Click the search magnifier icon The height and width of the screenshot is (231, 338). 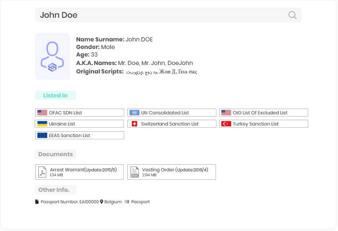click(x=292, y=15)
